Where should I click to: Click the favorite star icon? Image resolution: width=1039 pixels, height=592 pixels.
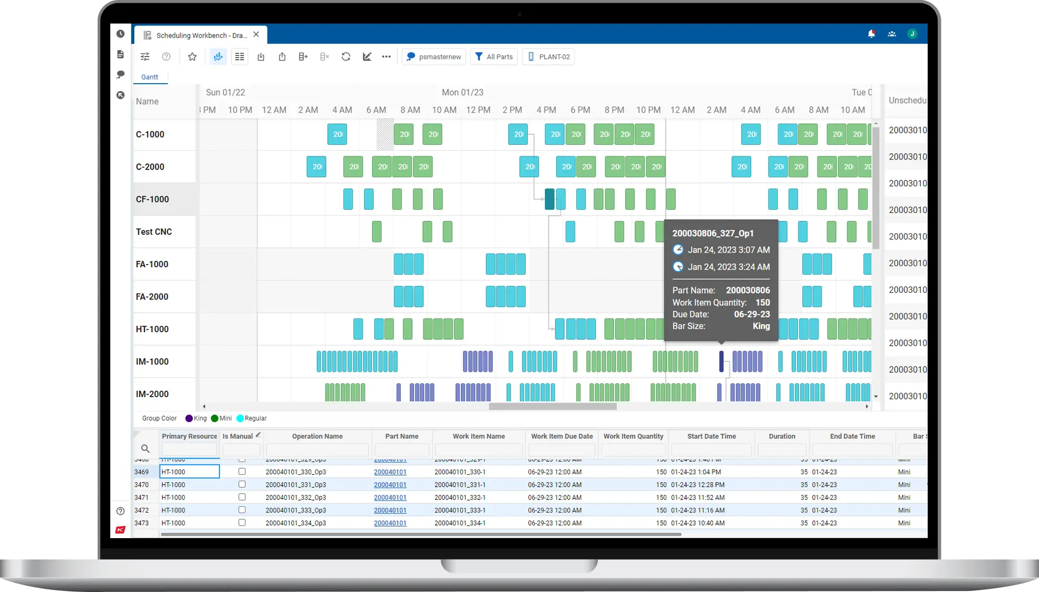[192, 56]
